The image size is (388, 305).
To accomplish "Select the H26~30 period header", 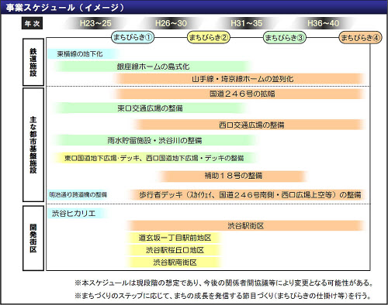I will click(171, 23).
